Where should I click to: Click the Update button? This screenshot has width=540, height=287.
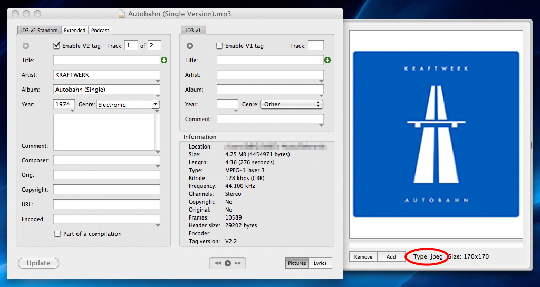38,263
